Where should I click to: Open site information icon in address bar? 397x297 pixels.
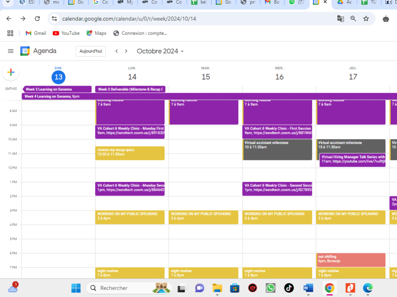pyautogui.click(x=54, y=19)
